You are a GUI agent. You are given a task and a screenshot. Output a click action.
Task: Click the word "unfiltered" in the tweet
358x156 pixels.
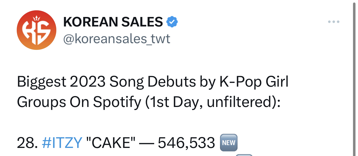coord(239,103)
